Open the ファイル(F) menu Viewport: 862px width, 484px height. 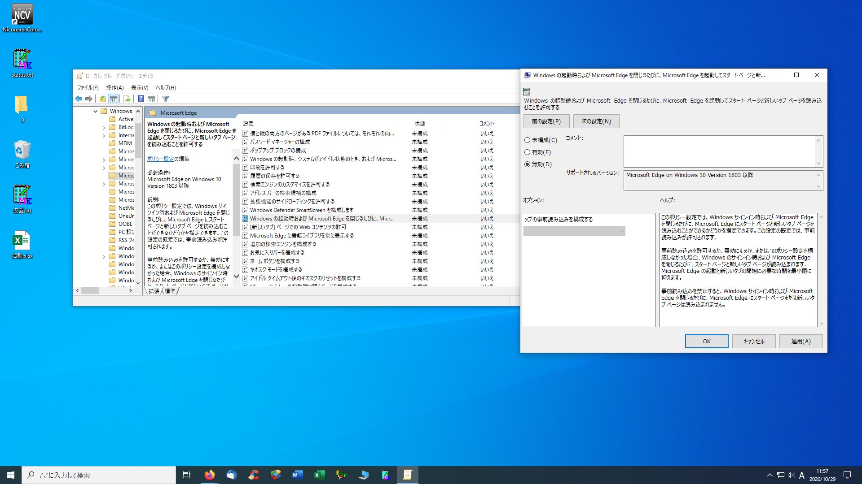click(88, 88)
